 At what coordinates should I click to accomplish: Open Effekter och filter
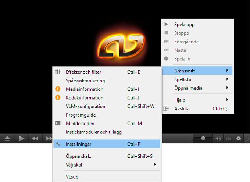click(107, 72)
